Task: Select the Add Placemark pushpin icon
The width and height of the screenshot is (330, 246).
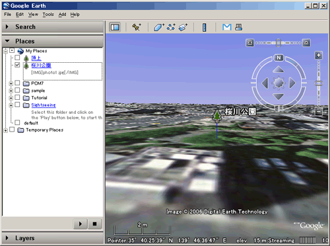Action: [137, 27]
